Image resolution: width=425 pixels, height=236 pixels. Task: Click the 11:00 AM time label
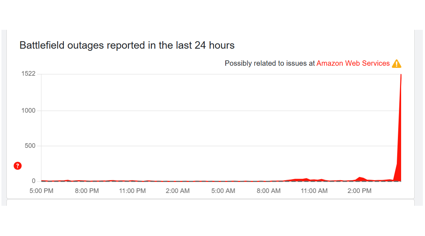tap(314, 191)
